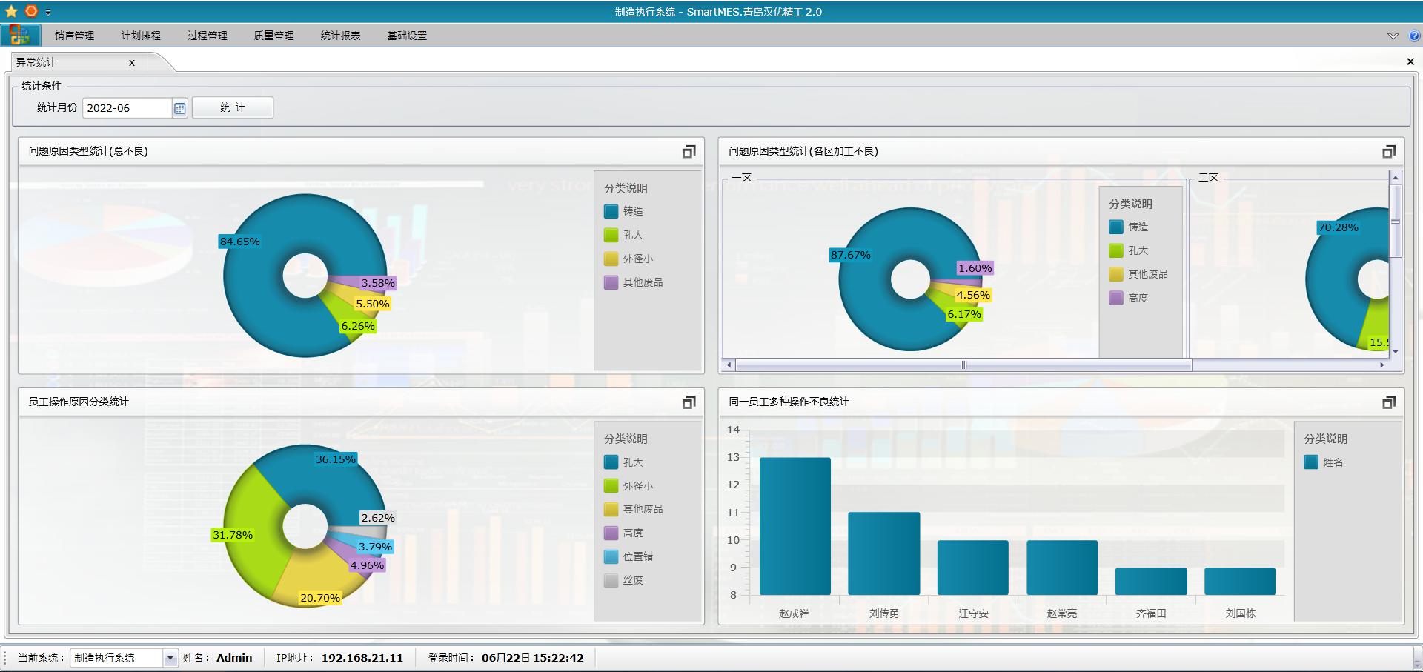Maximize the 同一员工多种操作不良统计 panel
Viewport: 1423px width, 672px height.
pos(1389,402)
